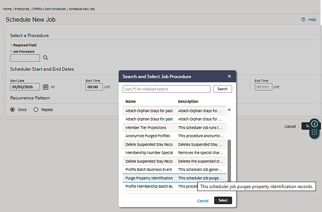
Task: Click the Name column header
Action: [130, 101]
